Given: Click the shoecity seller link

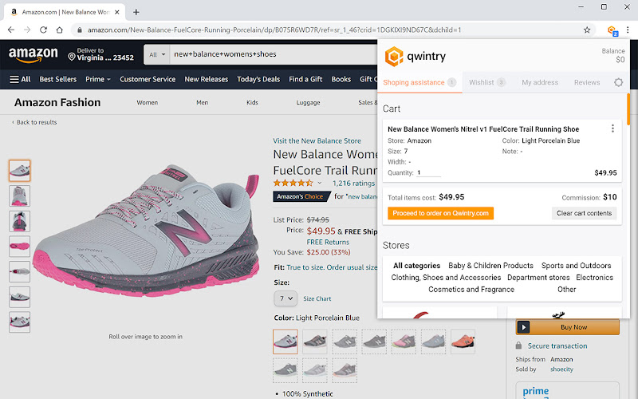Looking at the screenshot, I should [561, 369].
